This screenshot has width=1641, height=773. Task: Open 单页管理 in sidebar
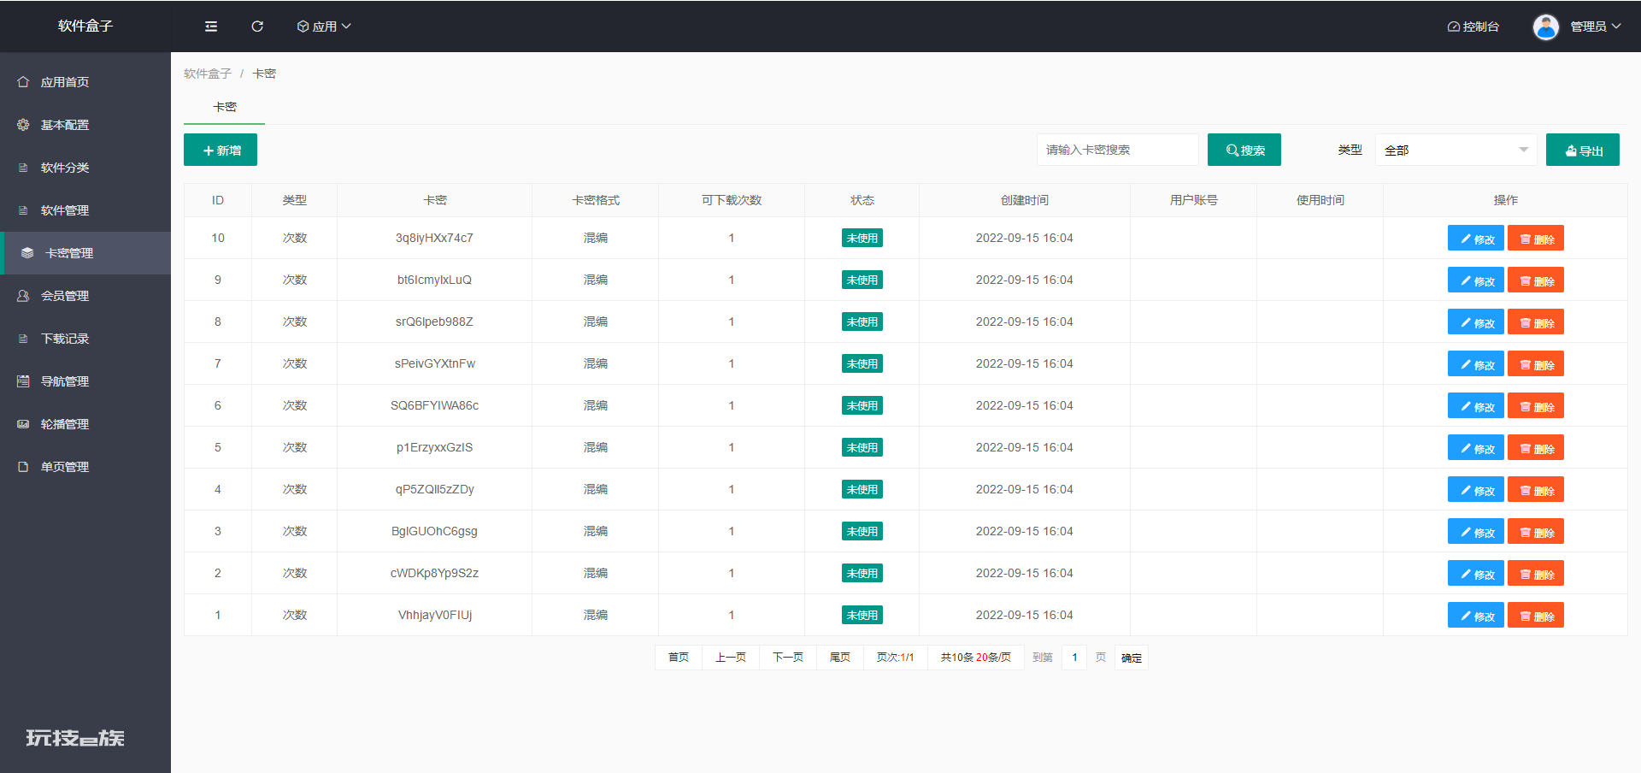pyautogui.click(x=85, y=467)
